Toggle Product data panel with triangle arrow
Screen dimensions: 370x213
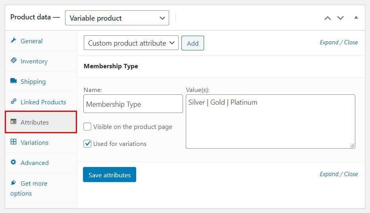pos(356,17)
